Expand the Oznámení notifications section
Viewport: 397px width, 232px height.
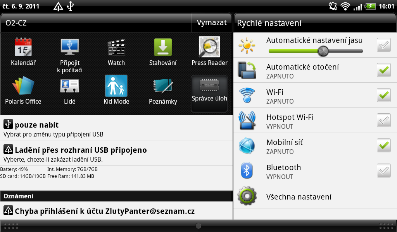click(116, 196)
